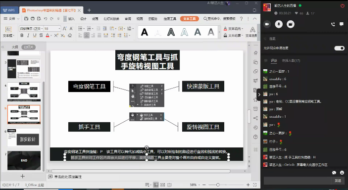The width and height of the screenshot is (348, 190).
Task: Open the 幻灯片放映 Slideshow tab
Action: (x=111, y=19)
